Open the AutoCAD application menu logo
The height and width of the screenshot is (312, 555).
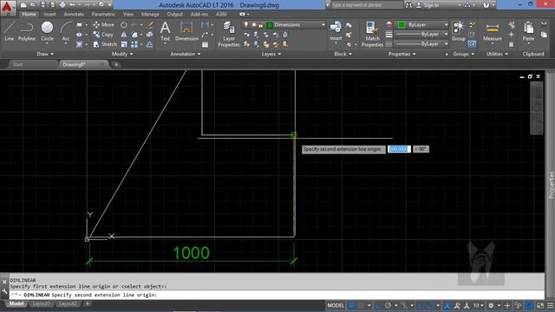(8, 8)
